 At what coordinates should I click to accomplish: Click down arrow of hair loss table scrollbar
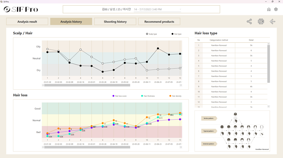coord(268,106)
